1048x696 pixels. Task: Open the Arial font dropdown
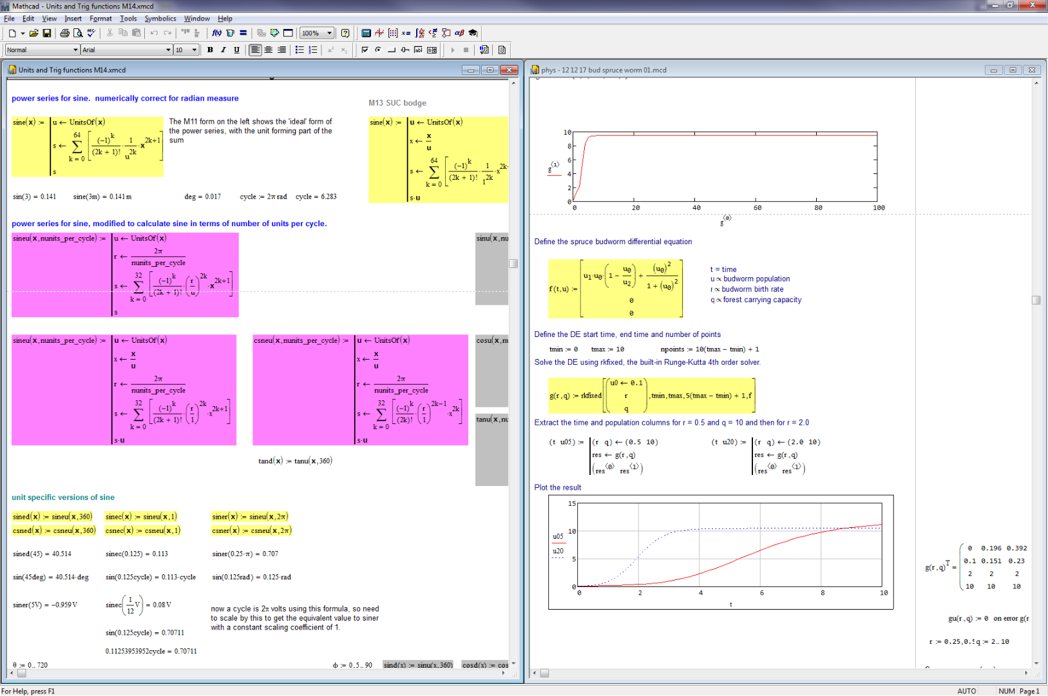click(x=127, y=50)
